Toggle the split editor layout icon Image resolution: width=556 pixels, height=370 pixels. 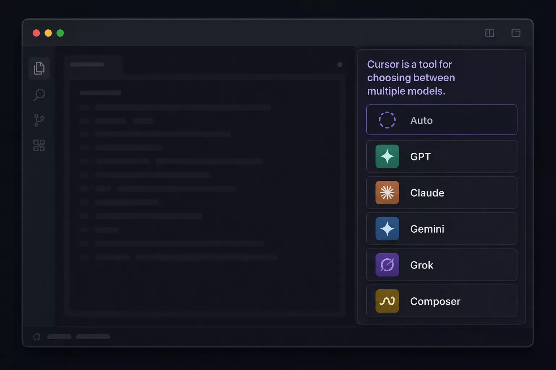pyautogui.click(x=490, y=33)
